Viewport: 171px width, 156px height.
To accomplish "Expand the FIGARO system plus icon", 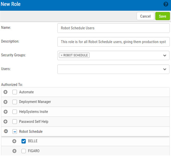I will (x=14, y=151).
